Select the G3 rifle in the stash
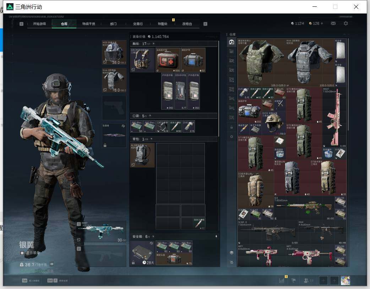 [304, 208]
